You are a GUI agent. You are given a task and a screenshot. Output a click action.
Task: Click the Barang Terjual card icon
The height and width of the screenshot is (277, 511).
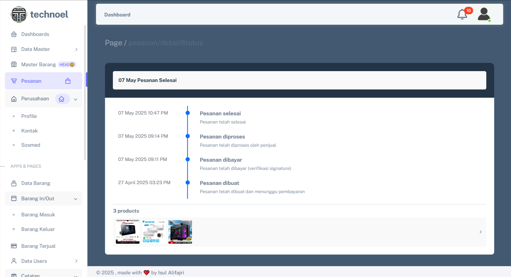[x=14, y=246]
